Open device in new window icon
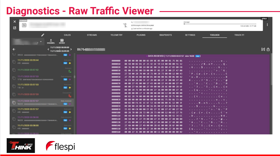This screenshot has width=280, height=156. (x=15, y=28)
